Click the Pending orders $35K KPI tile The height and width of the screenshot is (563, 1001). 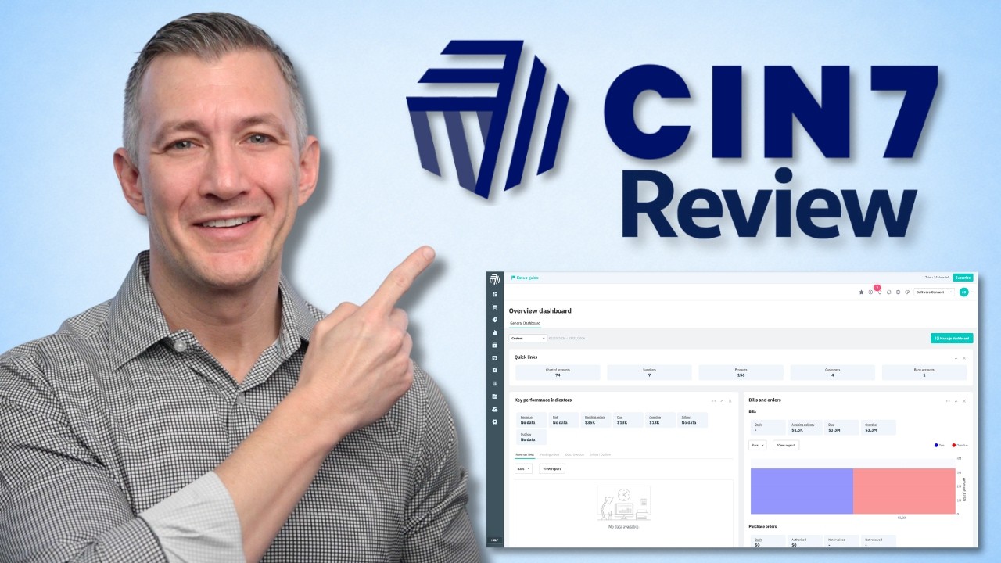point(596,420)
